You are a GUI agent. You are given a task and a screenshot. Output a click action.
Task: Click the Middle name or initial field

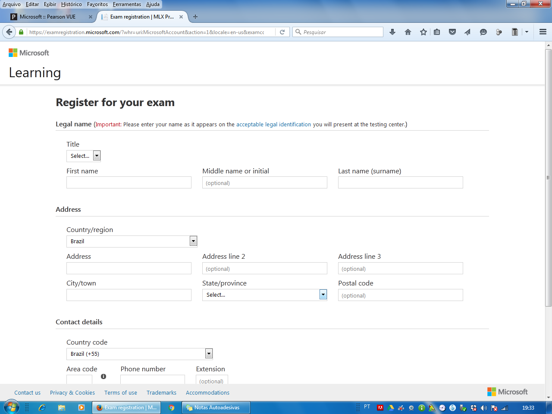point(265,182)
